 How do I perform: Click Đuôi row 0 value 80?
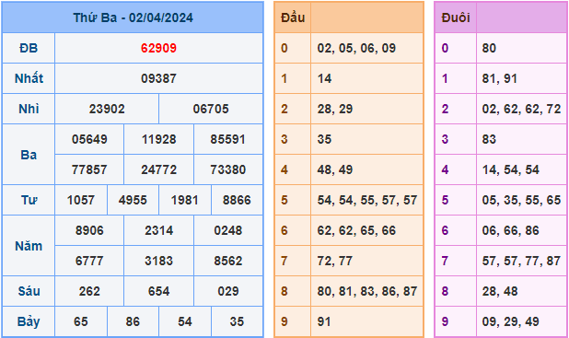tap(489, 48)
